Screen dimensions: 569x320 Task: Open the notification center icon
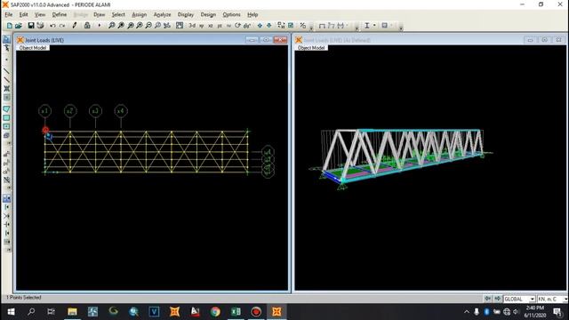click(557, 312)
